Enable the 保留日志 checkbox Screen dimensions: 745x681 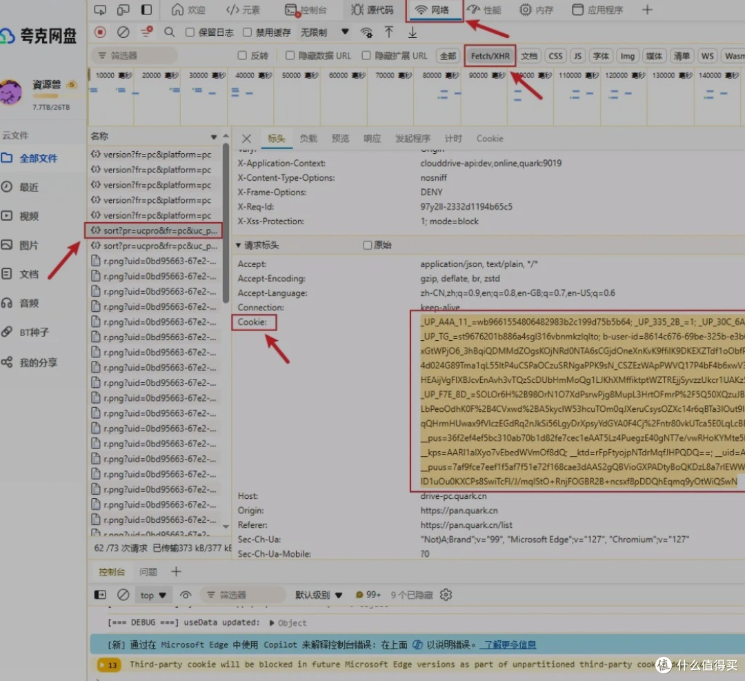click(190, 32)
